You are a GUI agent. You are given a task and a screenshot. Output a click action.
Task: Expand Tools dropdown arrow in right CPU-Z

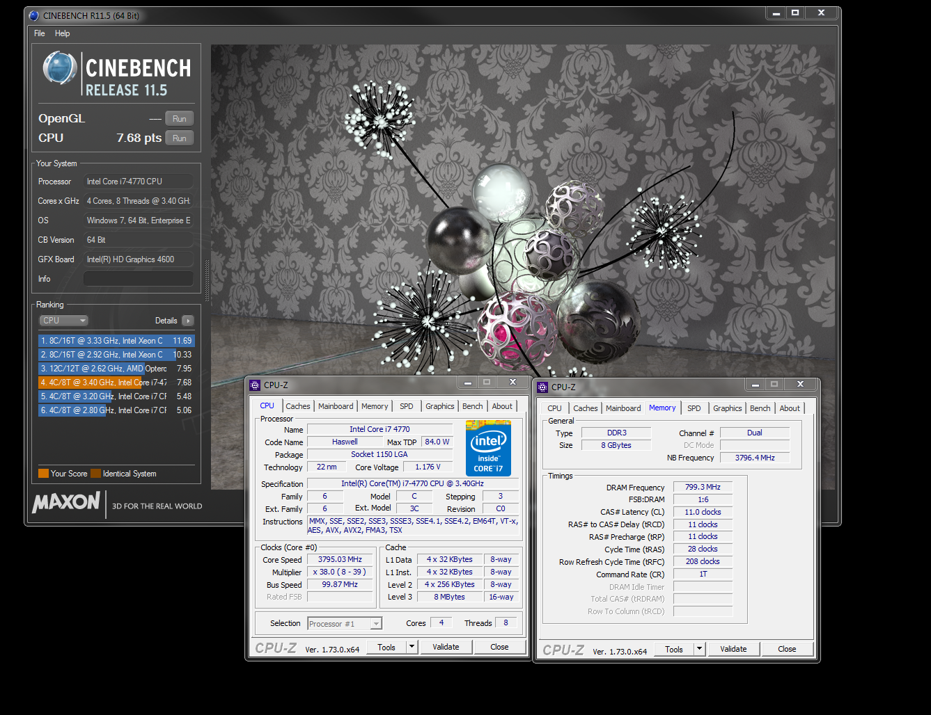click(699, 650)
